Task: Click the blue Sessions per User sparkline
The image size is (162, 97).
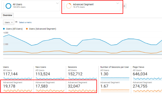Action: click(x=115, y=79)
